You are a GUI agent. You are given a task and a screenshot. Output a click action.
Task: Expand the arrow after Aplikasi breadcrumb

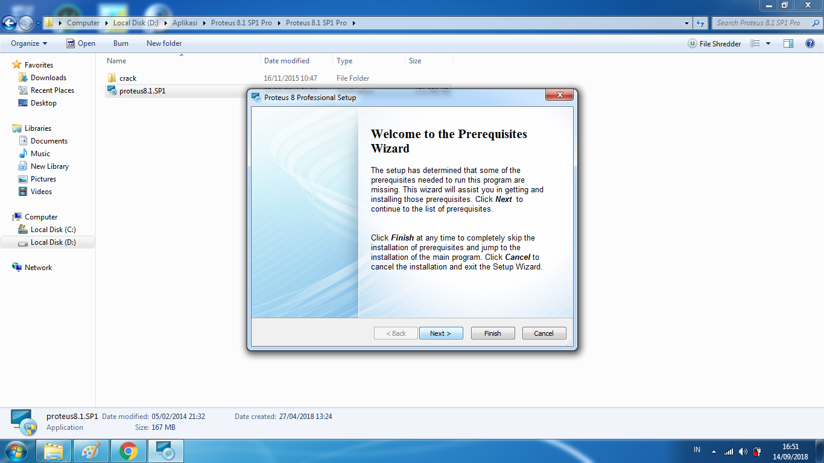click(x=204, y=23)
